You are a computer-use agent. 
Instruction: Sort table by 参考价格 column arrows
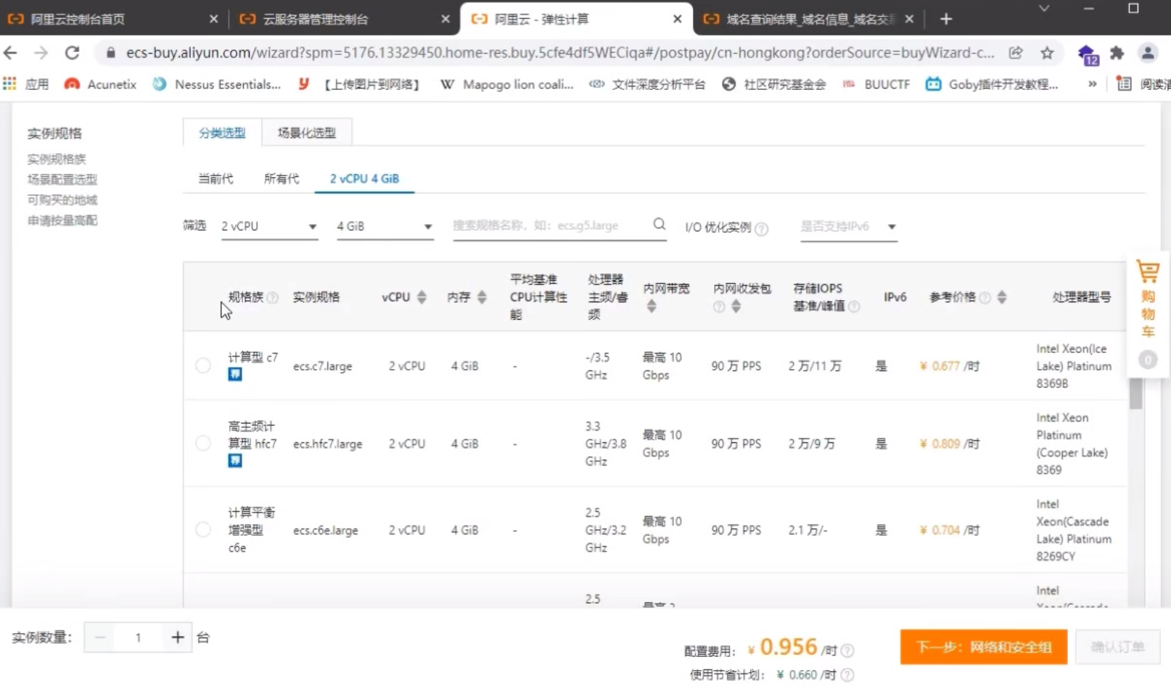(1001, 297)
